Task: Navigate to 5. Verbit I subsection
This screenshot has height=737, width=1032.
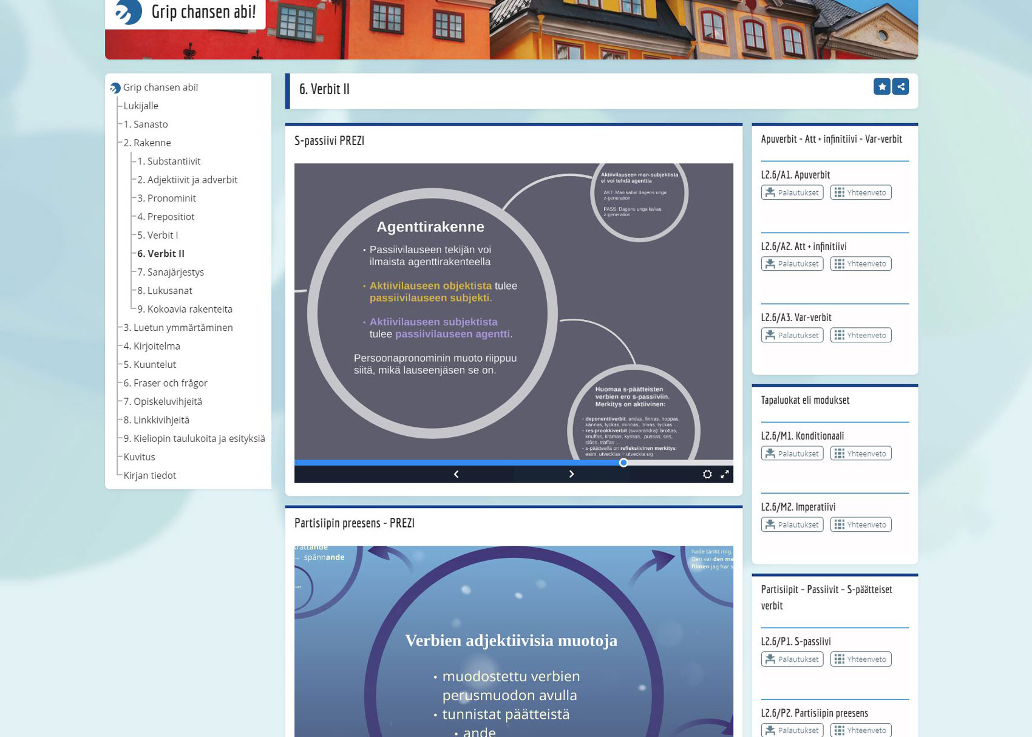Action: tap(157, 235)
